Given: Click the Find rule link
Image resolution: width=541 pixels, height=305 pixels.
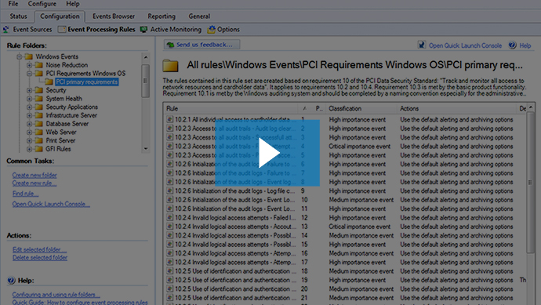Looking at the screenshot, I should click(x=25, y=194).
